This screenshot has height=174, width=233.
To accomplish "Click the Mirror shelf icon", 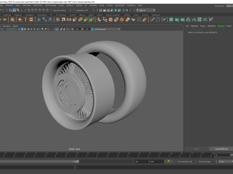I will pyautogui.click(x=69, y=20).
